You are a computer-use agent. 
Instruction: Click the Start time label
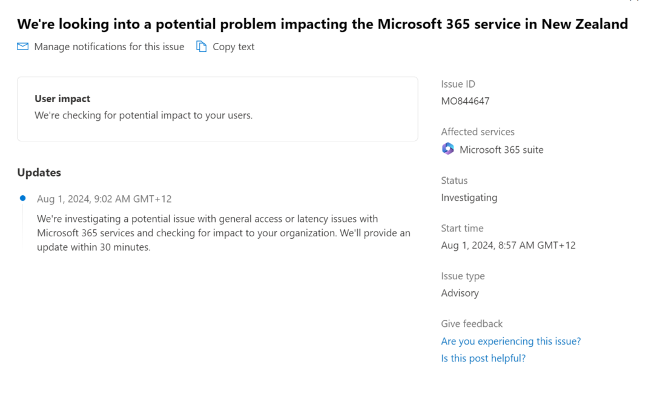(x=462, y=228)
